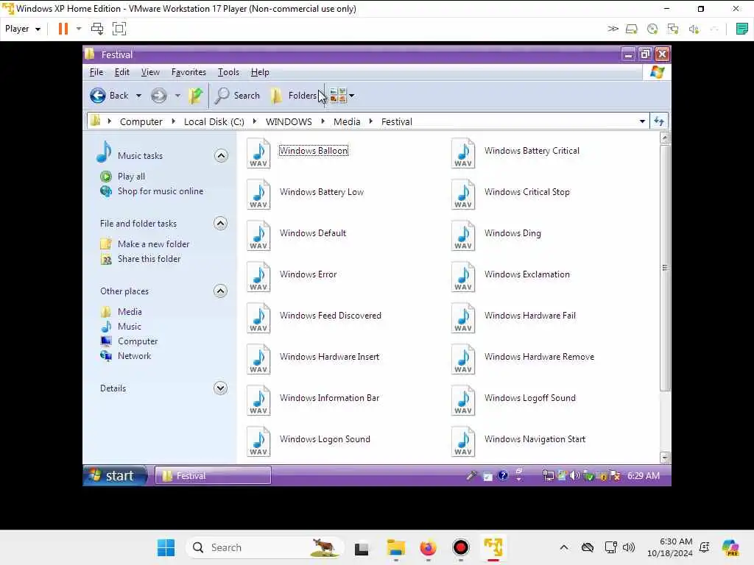Select Windows Balloon WAV file icon
This screenshot has height=565, width=754.
258,153
